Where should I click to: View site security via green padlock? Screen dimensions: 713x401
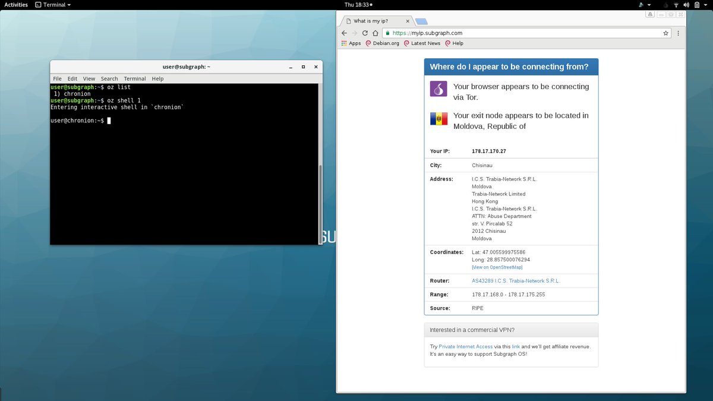click(387, 33)
